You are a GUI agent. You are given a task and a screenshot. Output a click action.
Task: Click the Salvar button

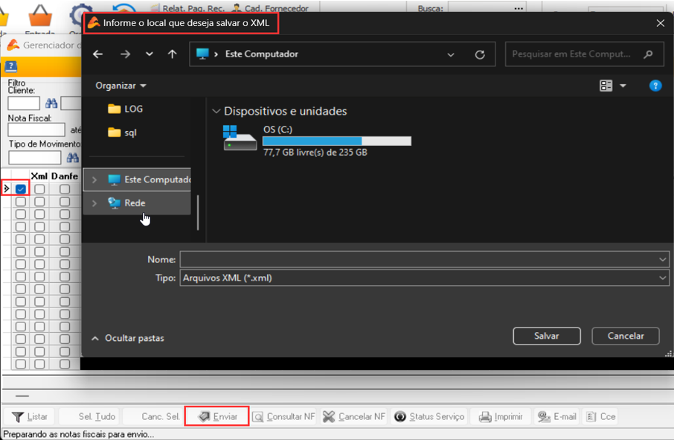point(547,336)
